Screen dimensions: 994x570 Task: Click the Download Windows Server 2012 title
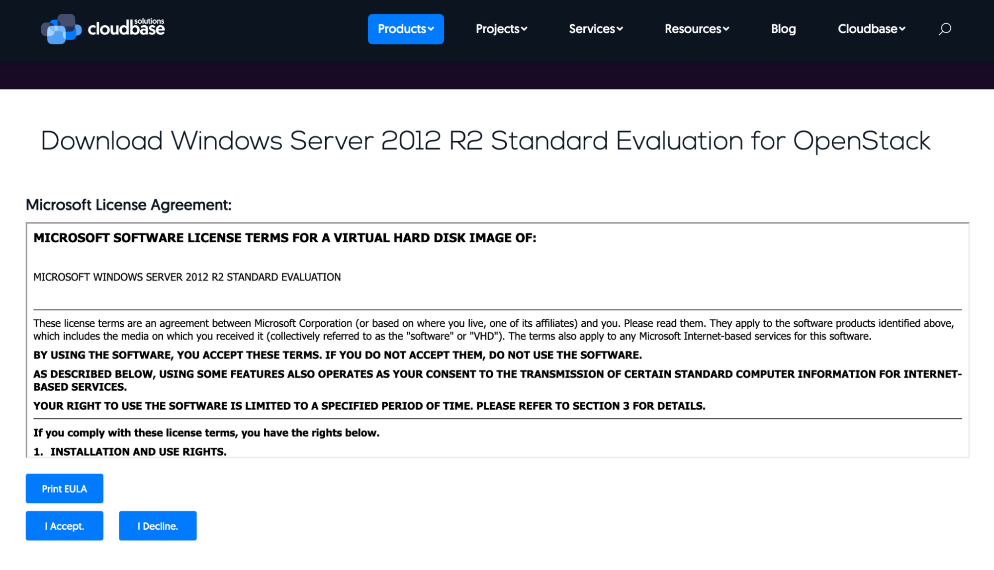[485, 141]
